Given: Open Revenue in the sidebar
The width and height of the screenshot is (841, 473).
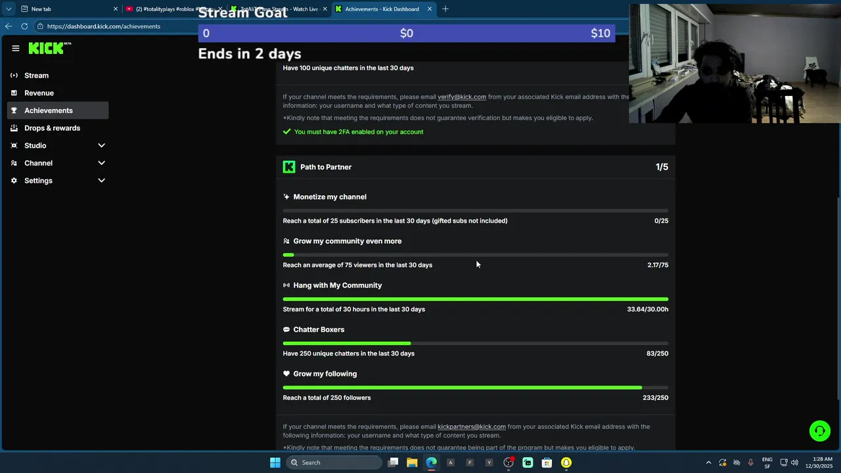Looking at the screenshot, I should pyautogui.click(x=58, y=93).
